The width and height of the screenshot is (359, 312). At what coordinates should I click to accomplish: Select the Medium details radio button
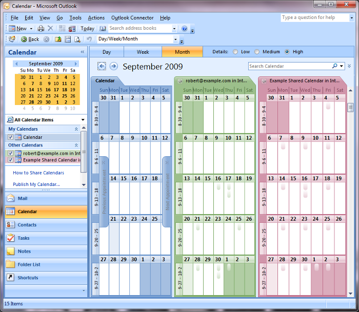pyautogui.click(x=257, y=52)
